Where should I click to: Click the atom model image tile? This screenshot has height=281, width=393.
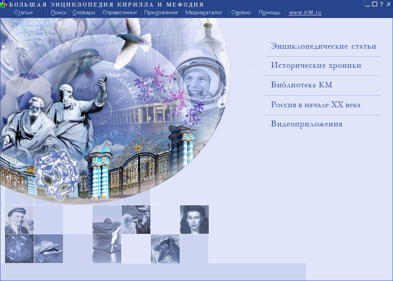point(19,248)
